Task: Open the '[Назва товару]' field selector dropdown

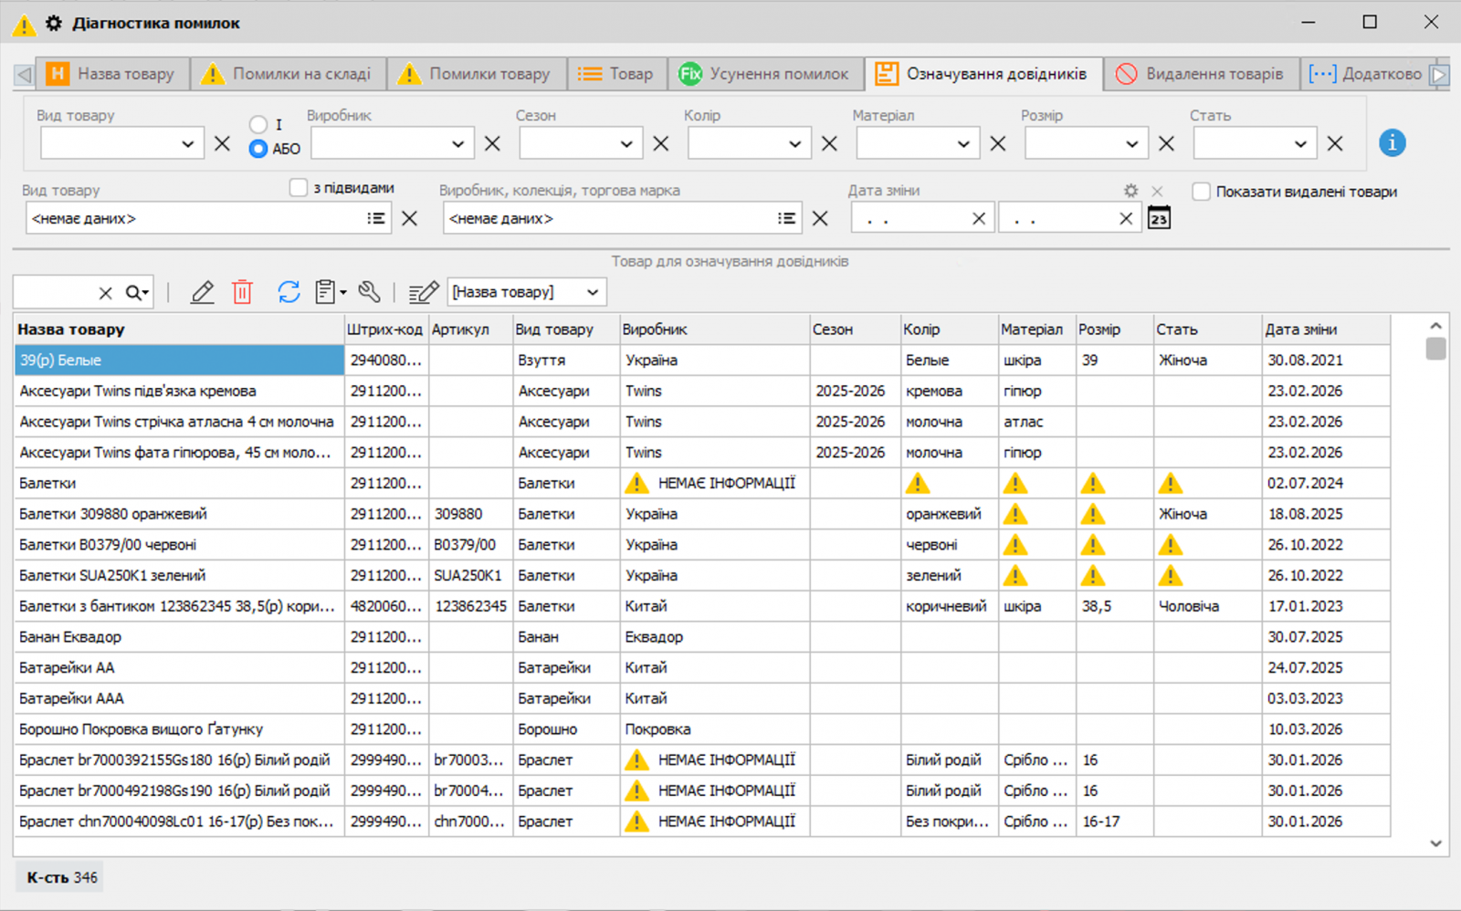Action: tap(593, 292)
